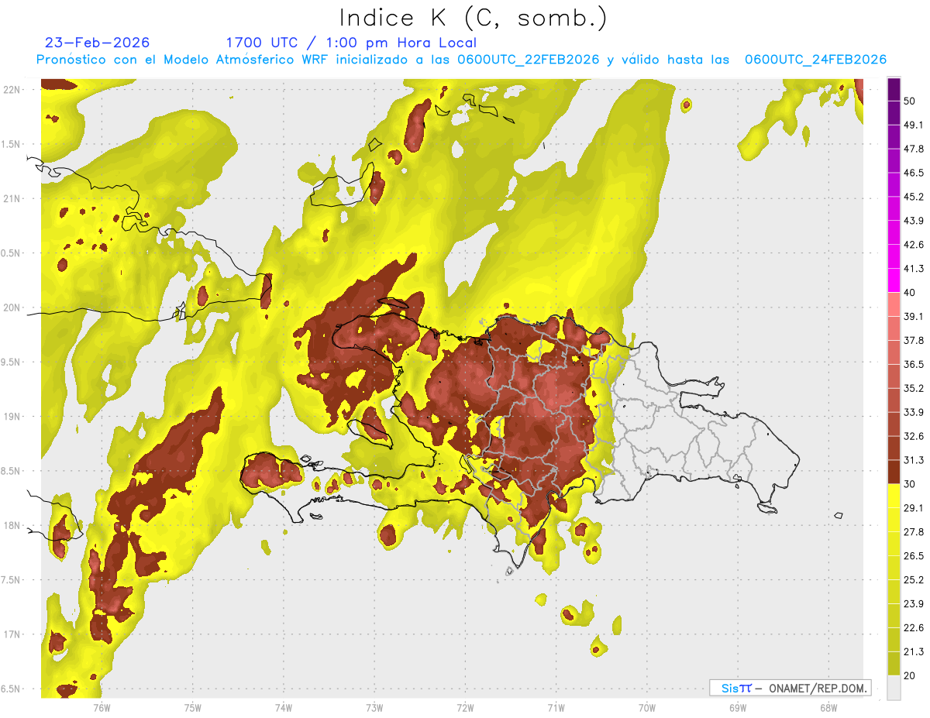Image resolution: width=930 pixels, height=718 pixels.
Task: Pick the salmon swatch between 39.1 and 40
Action: tap(894, 304)
